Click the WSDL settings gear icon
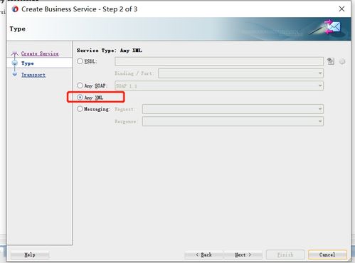Screen dimensions: 355x263 [342, 61]
